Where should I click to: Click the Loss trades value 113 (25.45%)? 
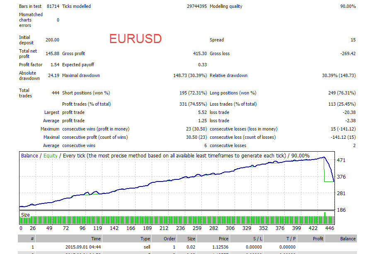(x=342, y=104)
